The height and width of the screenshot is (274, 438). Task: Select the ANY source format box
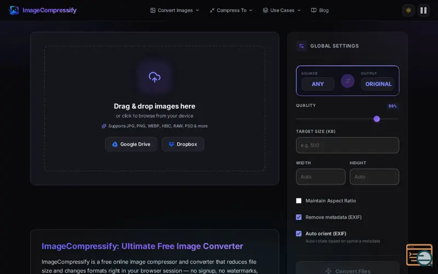(x=318, y=84)
